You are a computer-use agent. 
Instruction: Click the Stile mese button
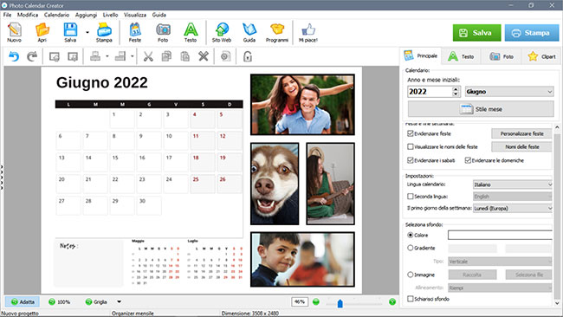[481, 109]
